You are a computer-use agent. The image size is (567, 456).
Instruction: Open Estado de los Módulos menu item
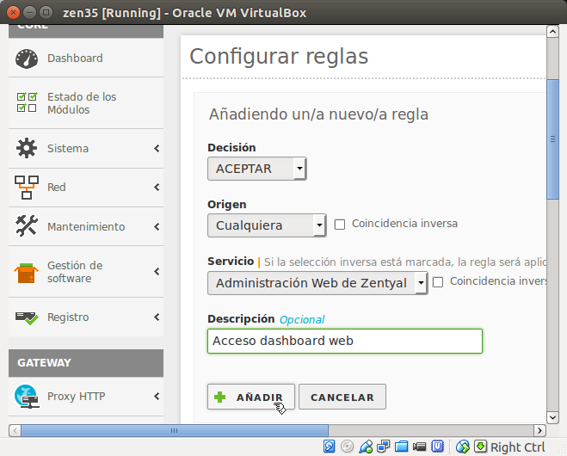point(86,103)
